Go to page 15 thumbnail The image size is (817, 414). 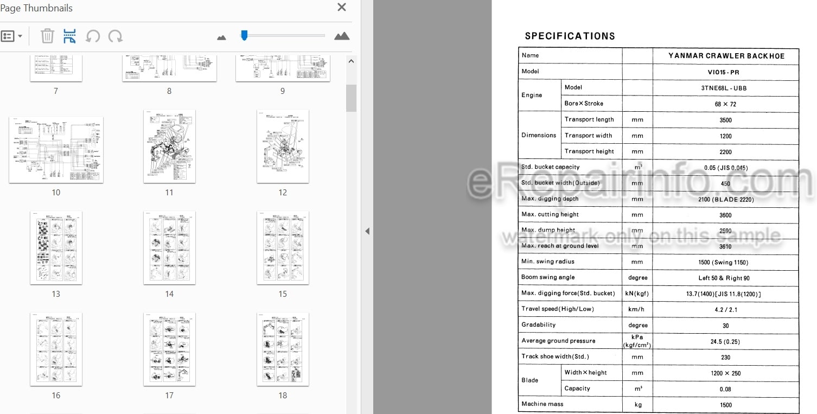[x=283, y=248]
